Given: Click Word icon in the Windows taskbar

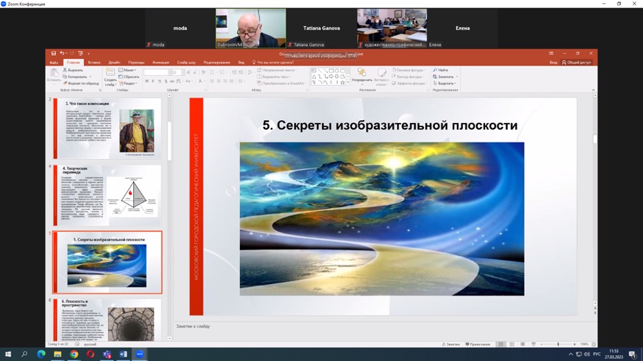Looking at the screenshot, I should 124,354.
